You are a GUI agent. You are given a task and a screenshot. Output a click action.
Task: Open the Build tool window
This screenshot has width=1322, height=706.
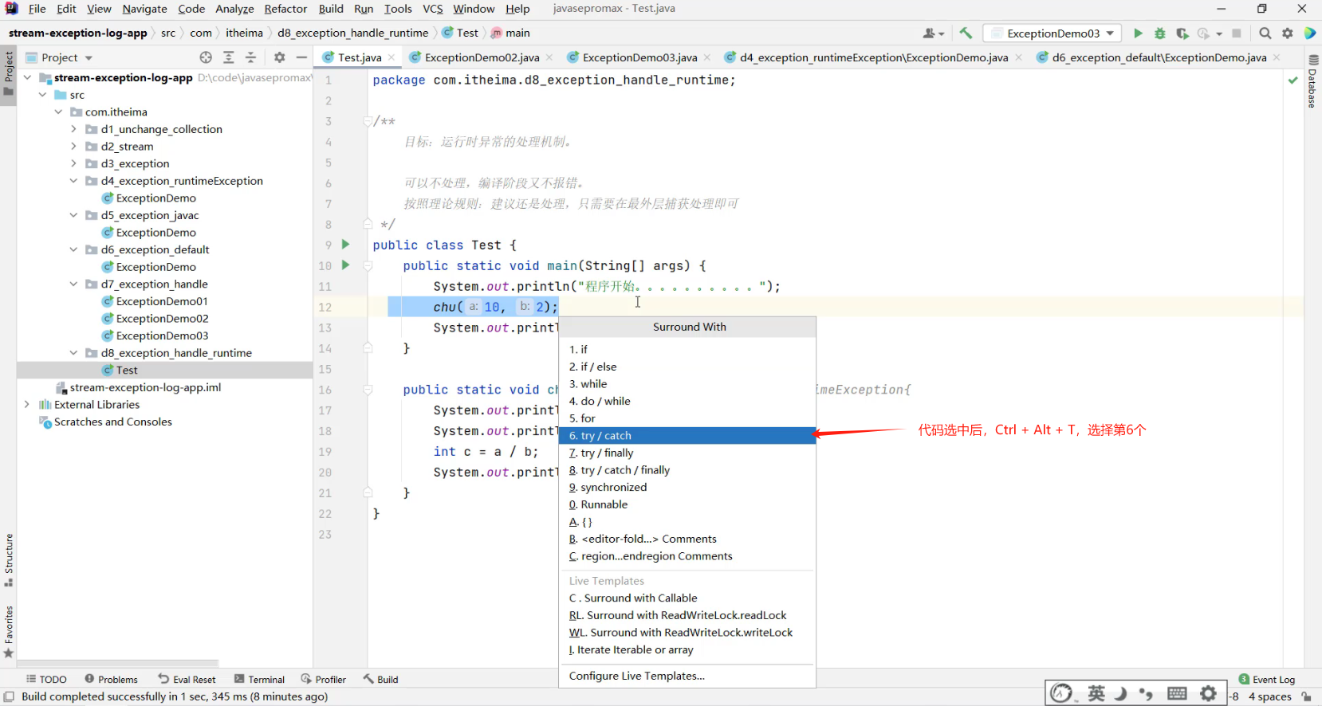click(x=380, y=680)
